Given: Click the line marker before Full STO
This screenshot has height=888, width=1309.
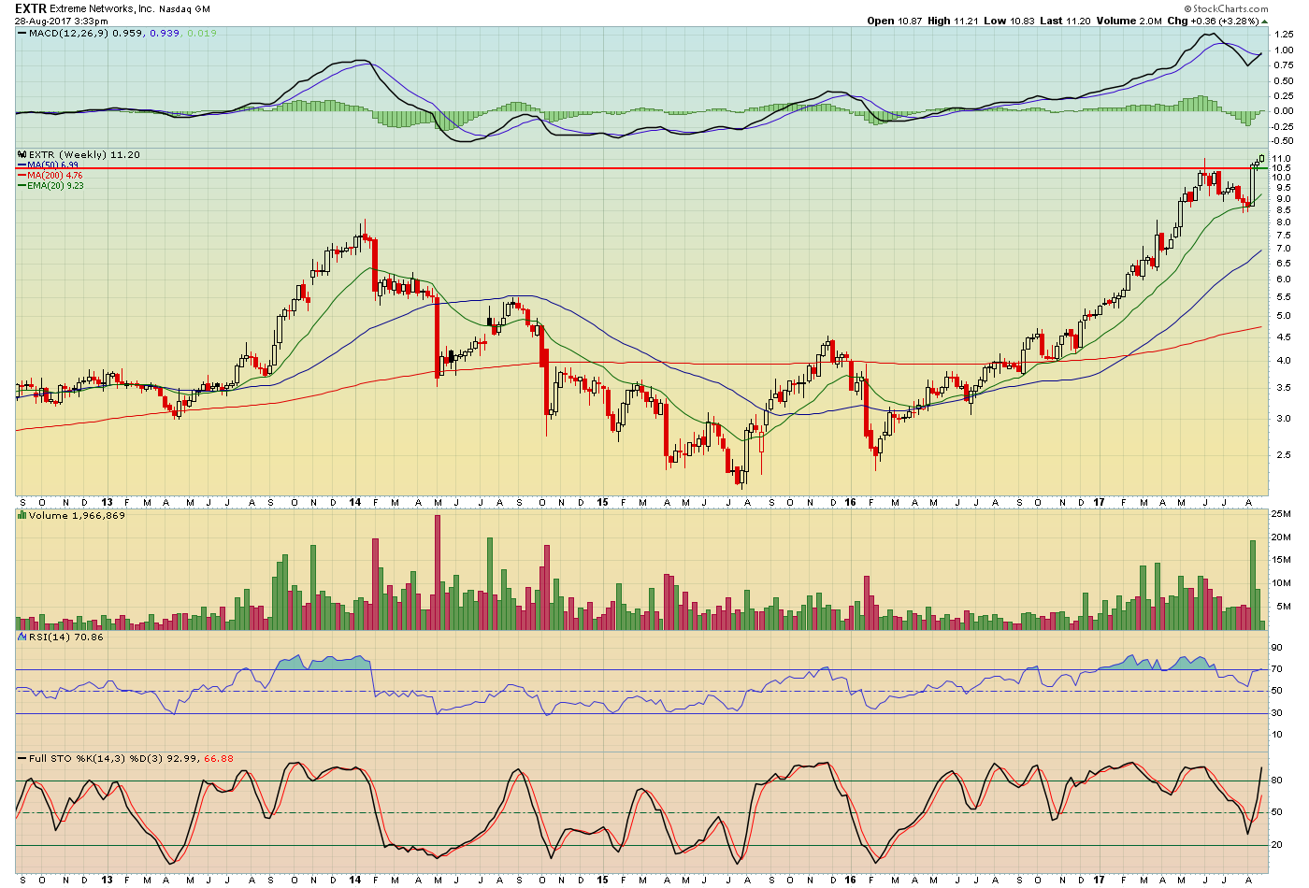Looking at the screenshot, I should click(x=22, y=758).
